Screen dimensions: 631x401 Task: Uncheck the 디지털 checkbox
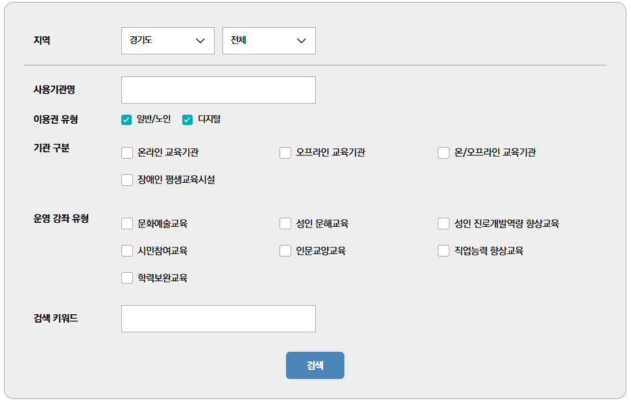click(x=187, y=120)
